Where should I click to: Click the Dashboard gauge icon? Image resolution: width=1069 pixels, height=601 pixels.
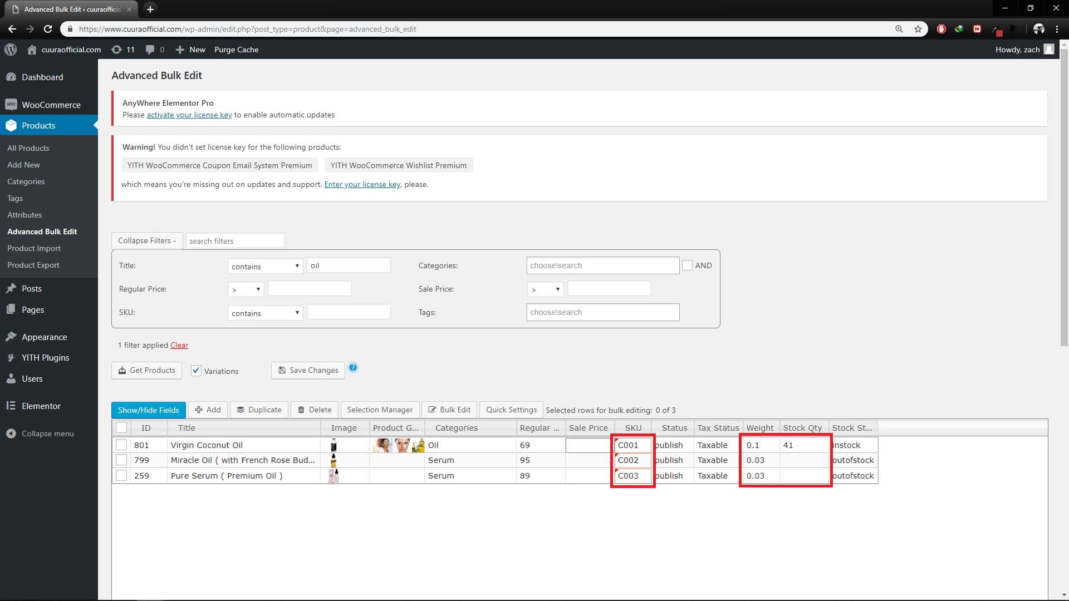pos(11,77)
